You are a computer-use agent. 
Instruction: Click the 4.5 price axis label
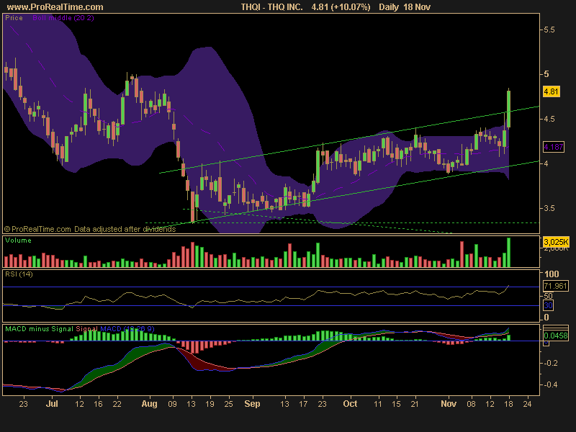(549, 119)
